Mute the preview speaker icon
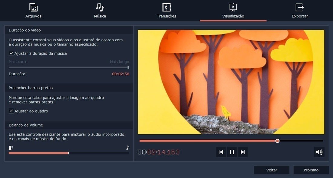 click(x=319, y=152)
